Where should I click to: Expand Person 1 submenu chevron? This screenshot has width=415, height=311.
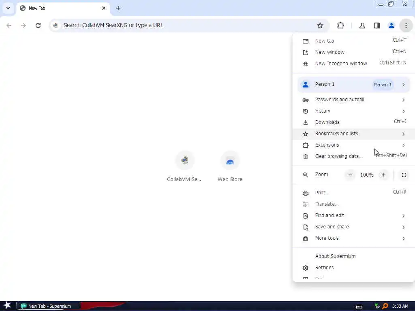coord(403,85)
